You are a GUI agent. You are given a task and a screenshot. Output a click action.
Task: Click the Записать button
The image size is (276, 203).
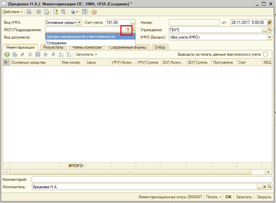[244, 197]
